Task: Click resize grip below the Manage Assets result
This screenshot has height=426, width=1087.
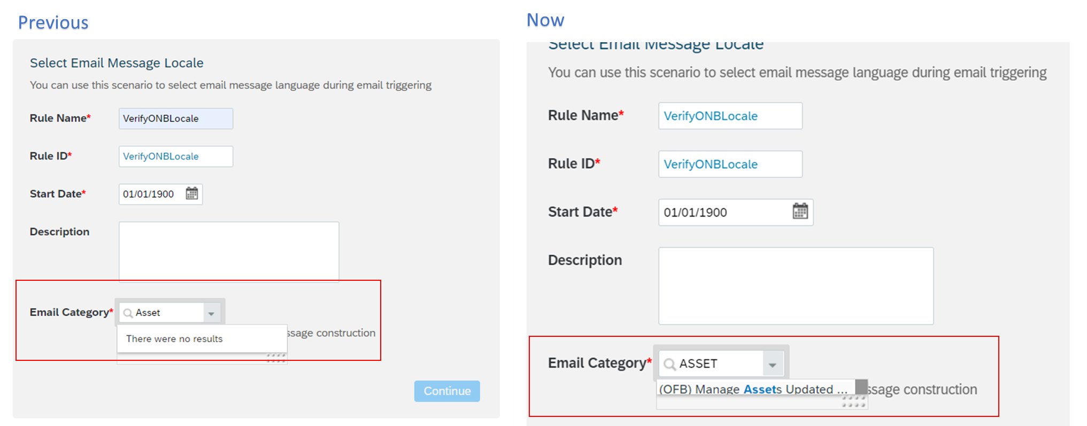Action: click(x=853, y=401)
